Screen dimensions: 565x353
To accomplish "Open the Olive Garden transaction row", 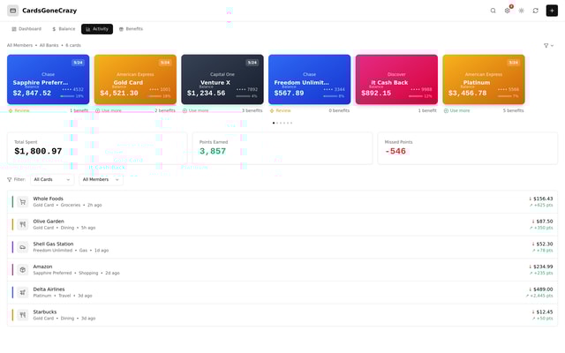I will [x=282, y=224].
